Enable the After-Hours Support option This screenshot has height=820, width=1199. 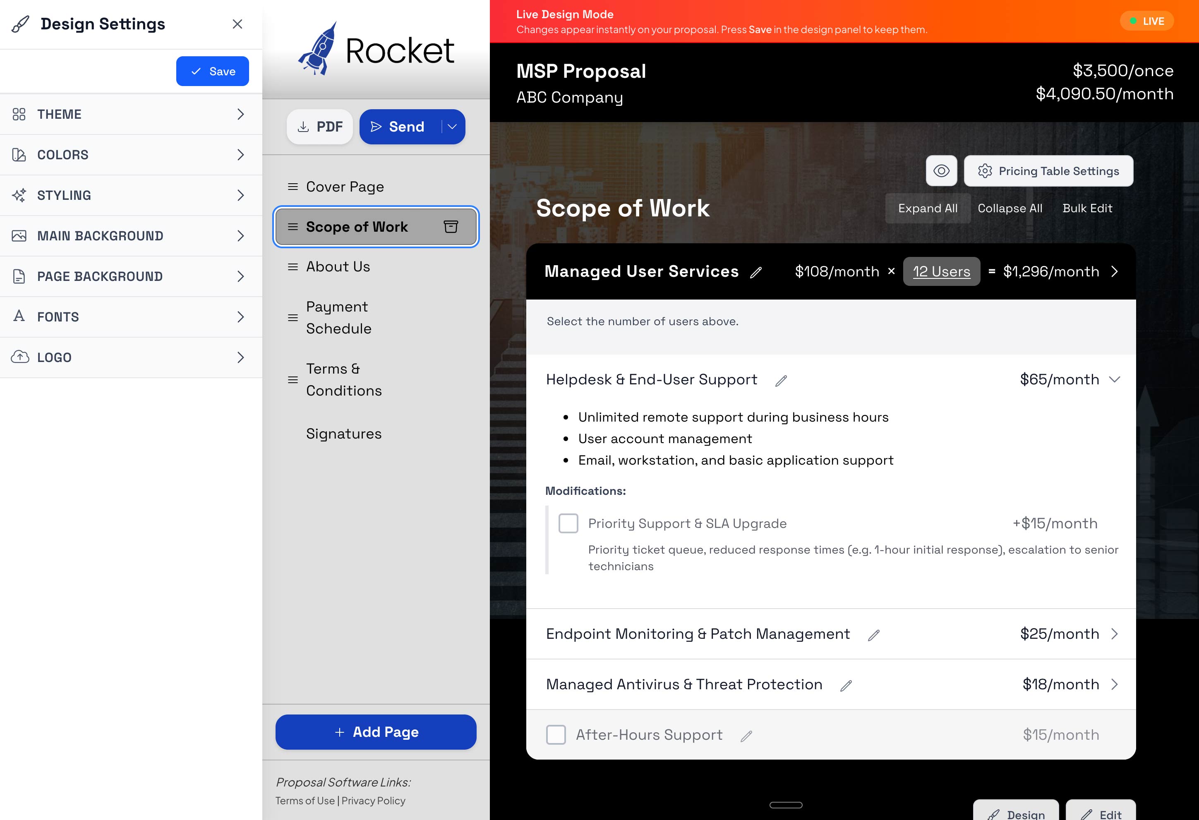tap(556, 734)
